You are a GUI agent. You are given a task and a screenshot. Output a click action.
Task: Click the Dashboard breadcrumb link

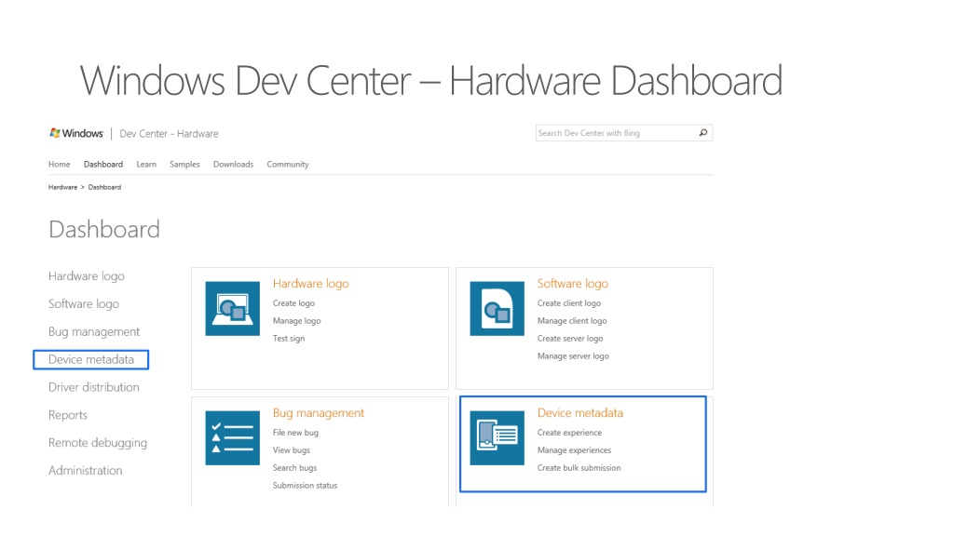pyautogui.click(x=104, y=187)
